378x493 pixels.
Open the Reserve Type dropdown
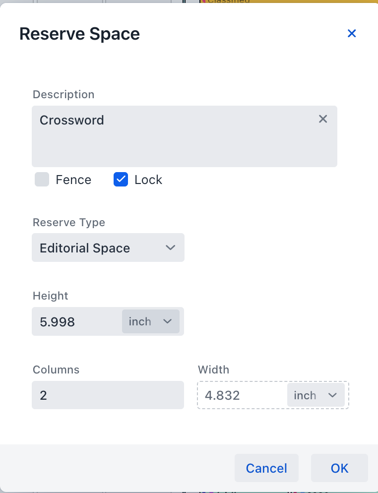pos(108,247)
